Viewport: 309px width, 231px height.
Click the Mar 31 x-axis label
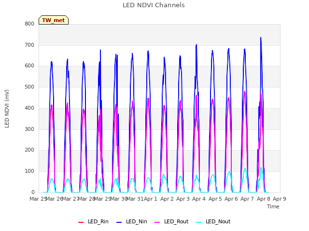[135, 199]
